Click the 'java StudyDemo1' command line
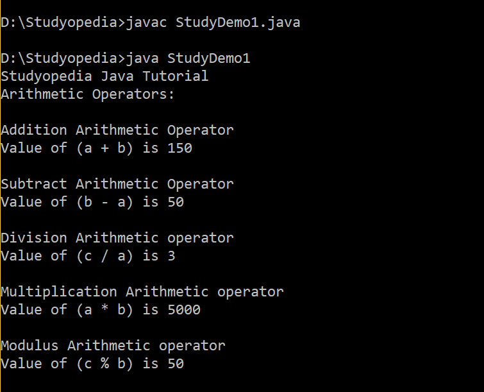Viewport: 484px width, 392px height. pyautogui.click(x=125, y=58)
